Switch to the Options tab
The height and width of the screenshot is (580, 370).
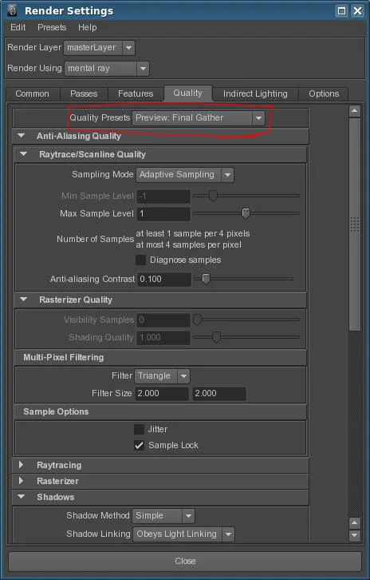[324, 93]
